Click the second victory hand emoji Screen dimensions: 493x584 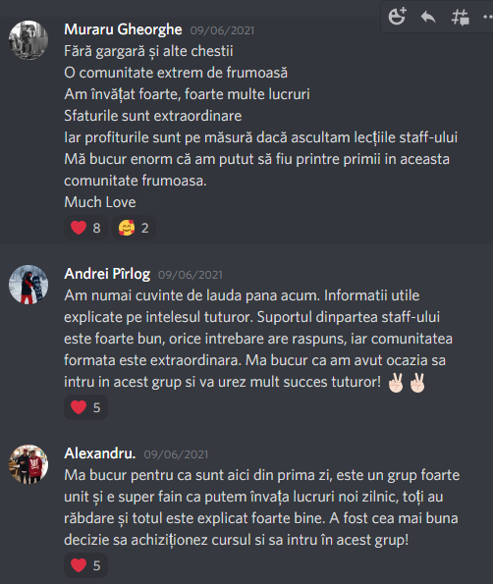pos(417,383)
